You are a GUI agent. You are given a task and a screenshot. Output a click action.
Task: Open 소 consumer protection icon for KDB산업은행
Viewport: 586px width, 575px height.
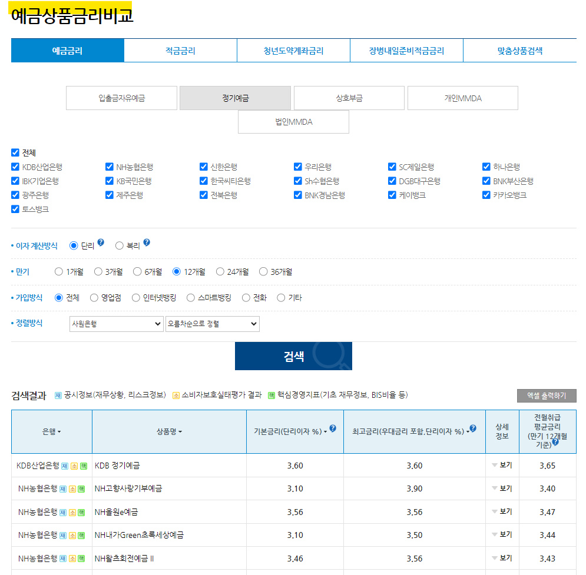(74, 466)
